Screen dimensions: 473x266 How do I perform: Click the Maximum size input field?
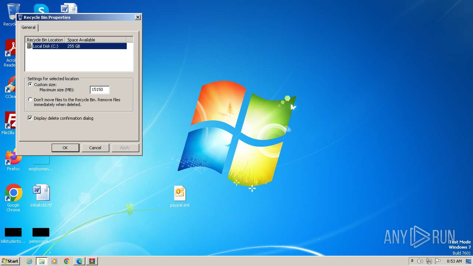coord(100,90)
